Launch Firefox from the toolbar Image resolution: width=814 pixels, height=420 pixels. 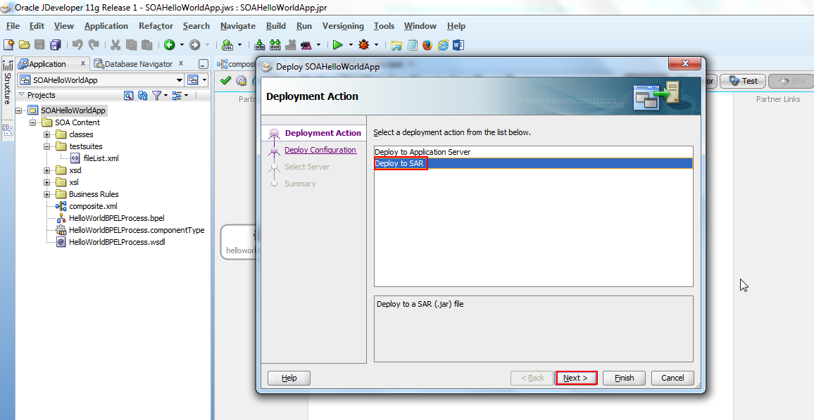pyautogui.click(x=427, y=45)
